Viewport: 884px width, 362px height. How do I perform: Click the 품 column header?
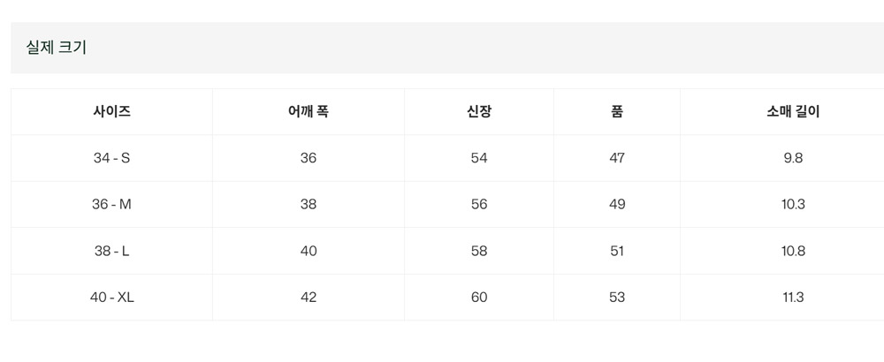tap(617, 111)
